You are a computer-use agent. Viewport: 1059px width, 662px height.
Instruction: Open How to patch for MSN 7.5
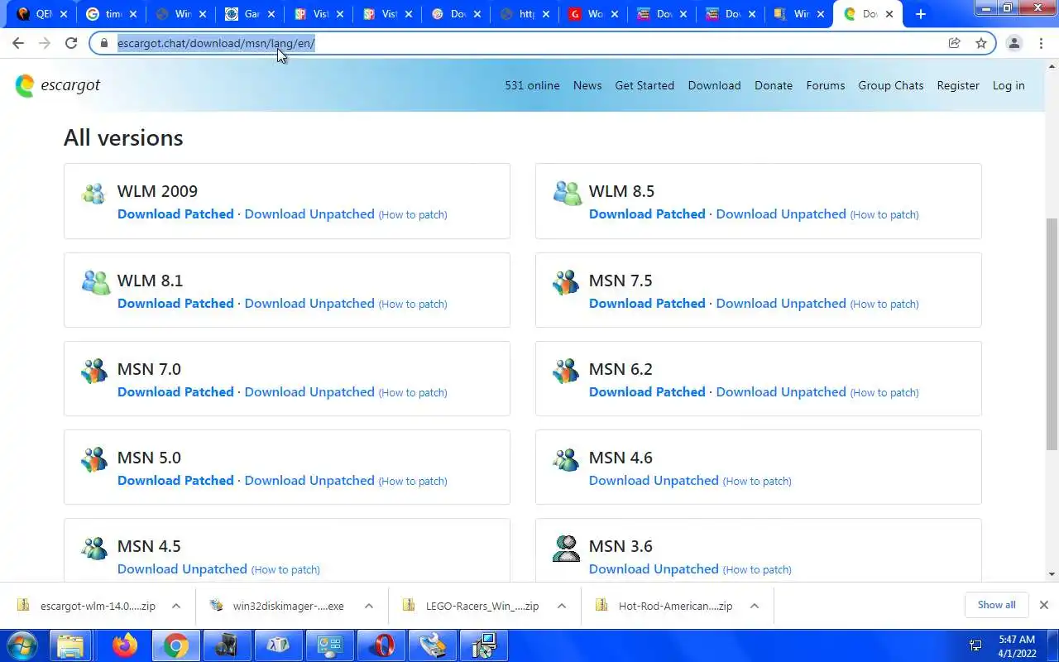click(884, 304)
